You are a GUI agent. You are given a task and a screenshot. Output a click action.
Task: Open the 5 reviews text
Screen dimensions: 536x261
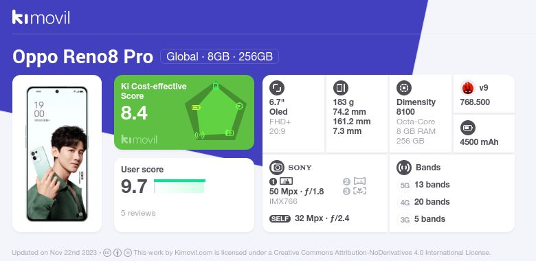pos(138,213)
